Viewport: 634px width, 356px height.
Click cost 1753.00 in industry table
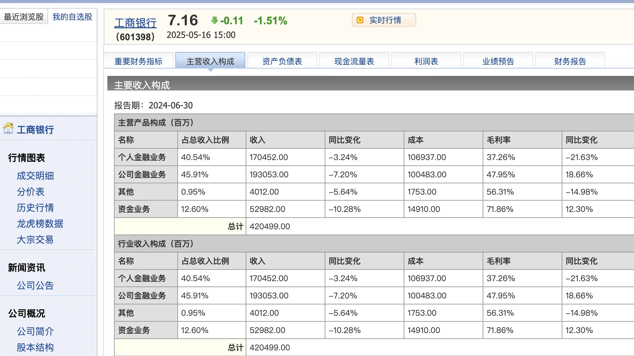pyautogui.click(x=422, y=313)
